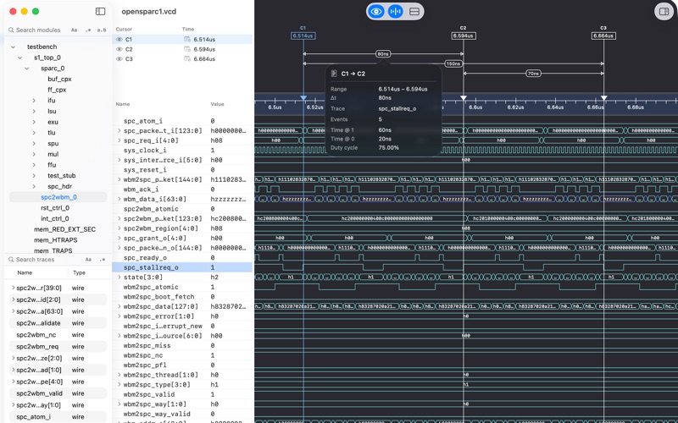Click the C3 cursor flag labeled 6.664us
This screenshot has width=678, height=423.
(x=603, y=36)
